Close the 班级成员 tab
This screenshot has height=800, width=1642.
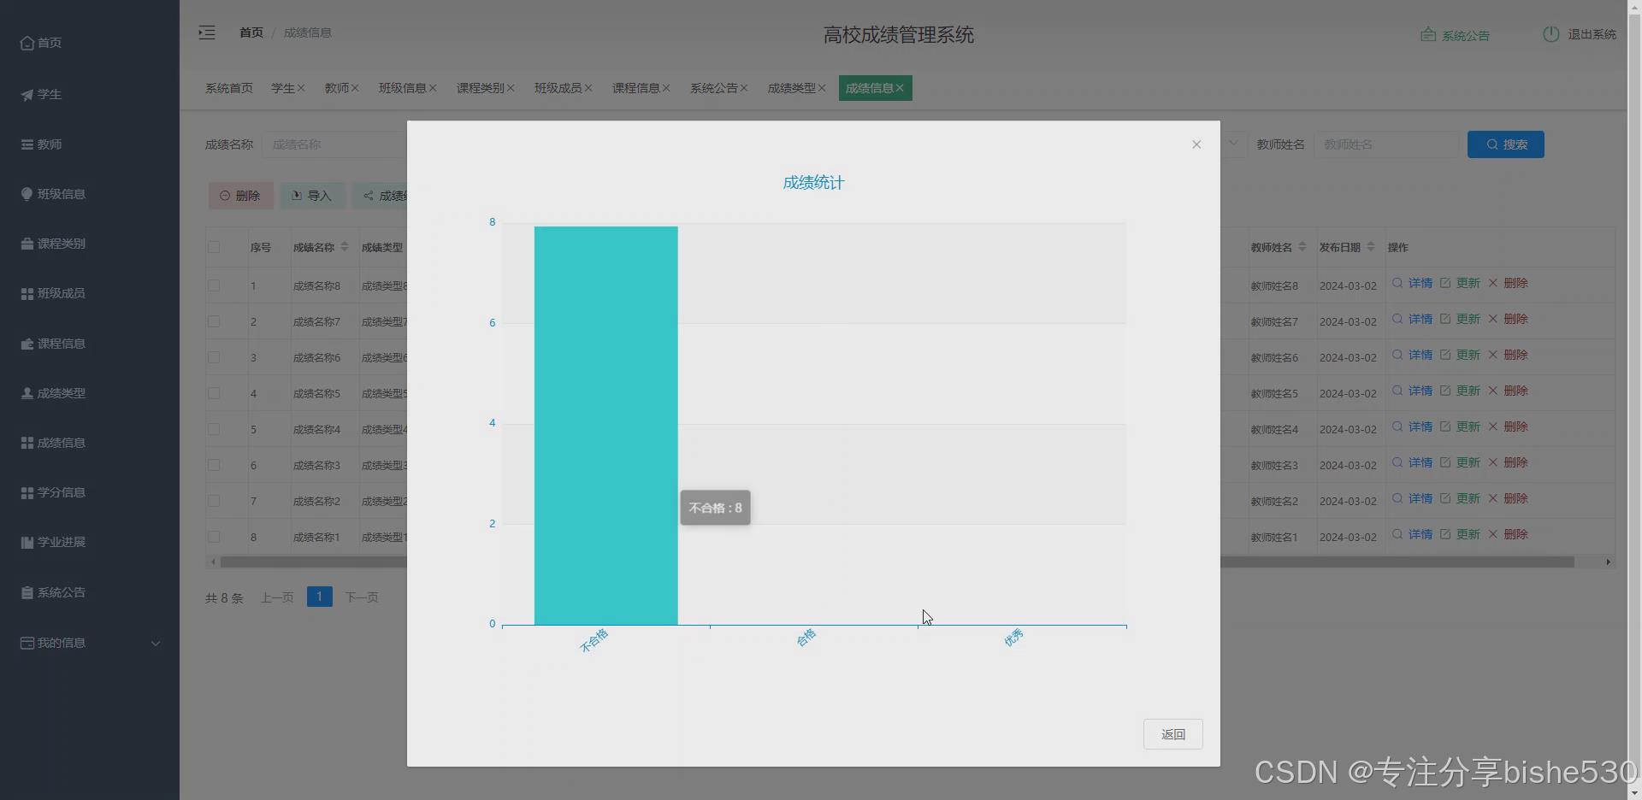coord(588,88)
